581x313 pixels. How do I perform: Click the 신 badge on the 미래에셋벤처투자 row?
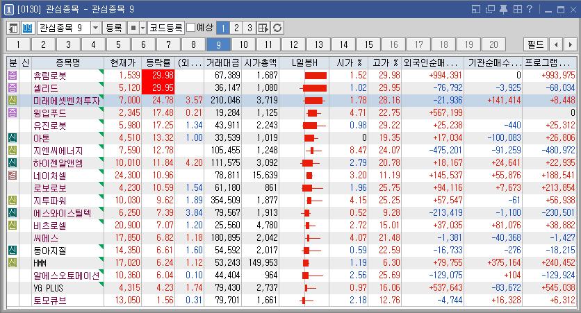pyautogui.click(x=13, y=101)
